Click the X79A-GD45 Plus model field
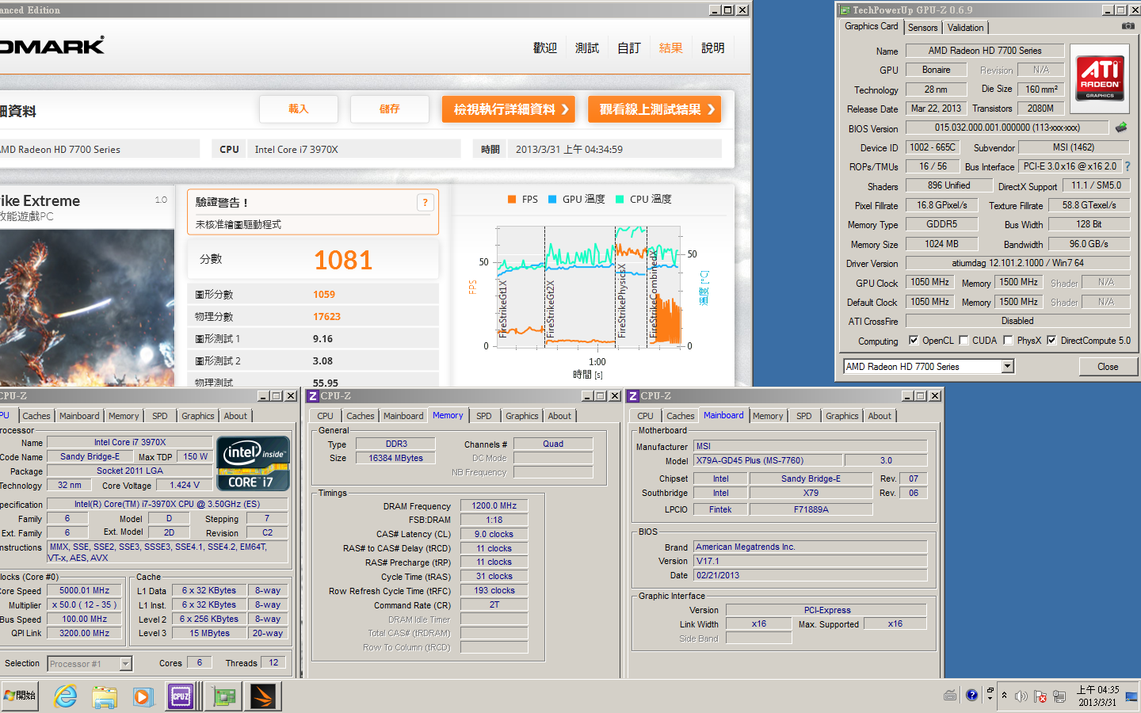The image size is (1141, 713). point(768,460)
